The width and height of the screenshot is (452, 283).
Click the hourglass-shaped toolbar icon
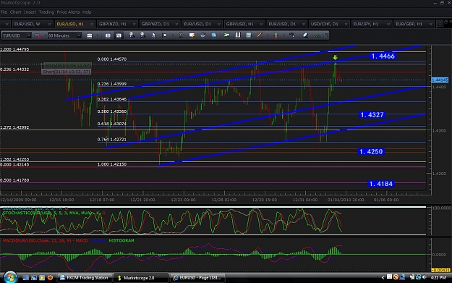pyautogui.click(x=181, y=35)
